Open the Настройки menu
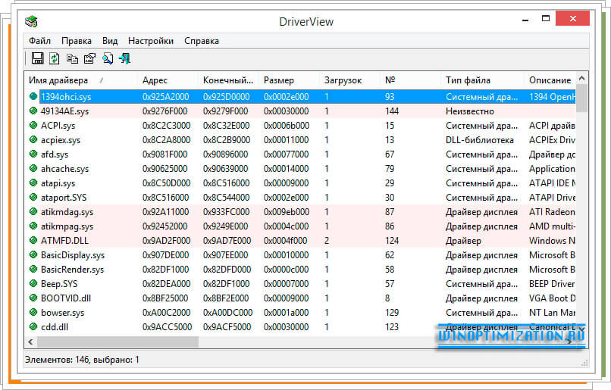611x390 pixels. [x=151, y=40]
